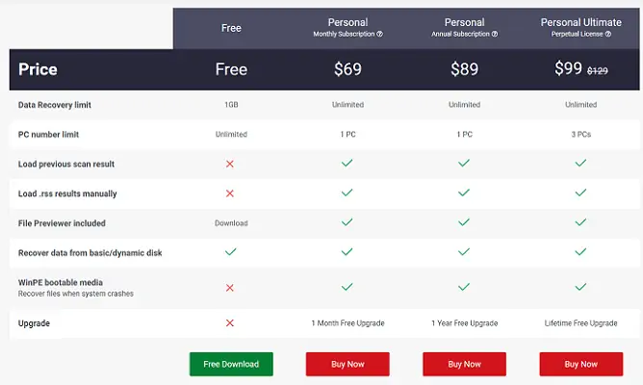The image size is (643, 385).
Task: Click $69 plan checkmark for Load previous scan
Action: tap(347, 164)
